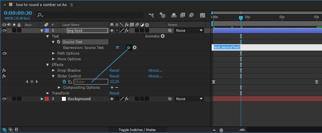Open the composition panel menu icon

coord(72,5)
